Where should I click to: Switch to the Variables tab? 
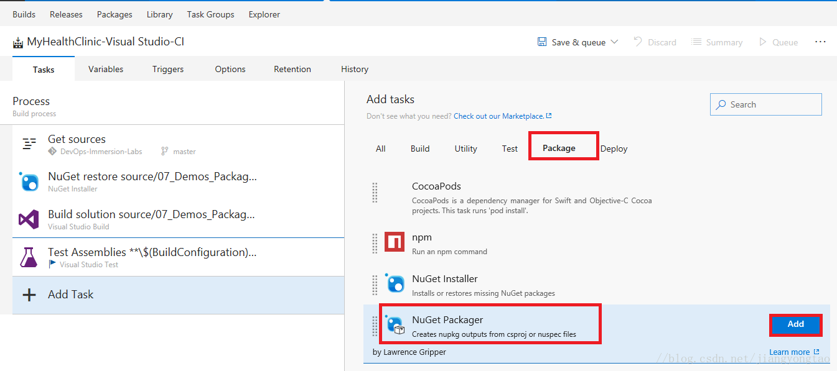[x=106, y=69]
